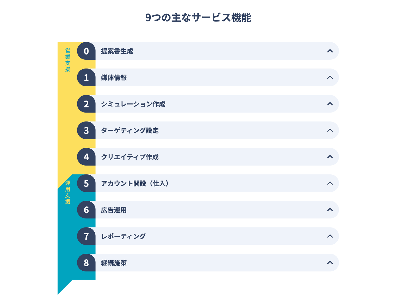
Task: Collapse the 提案書生成 section chevron
Action: point(330,51)
